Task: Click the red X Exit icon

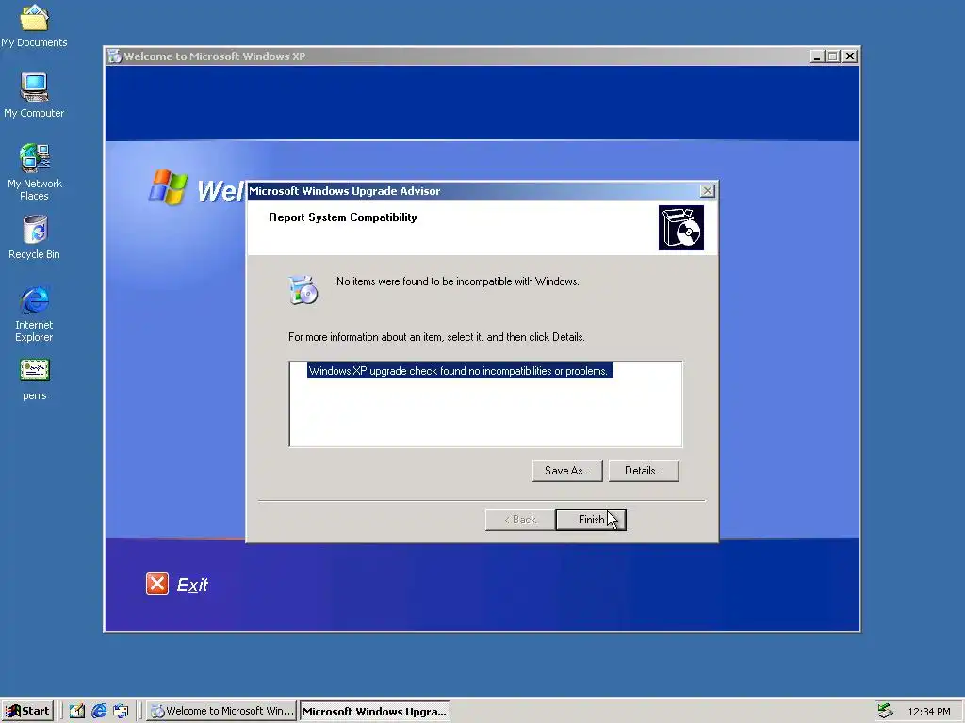Action: pyautogui.click(x=157, y=584)
